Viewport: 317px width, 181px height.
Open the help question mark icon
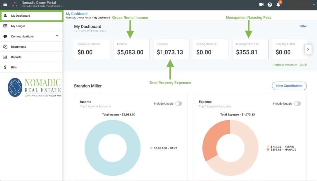pos(270,5)
